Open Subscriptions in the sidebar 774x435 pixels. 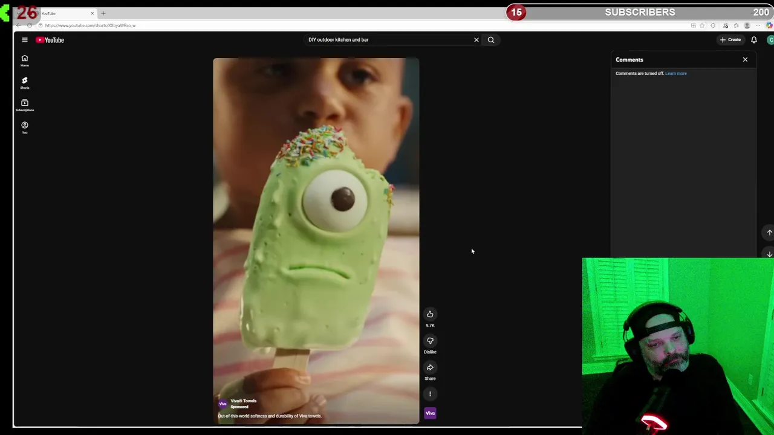25,105
